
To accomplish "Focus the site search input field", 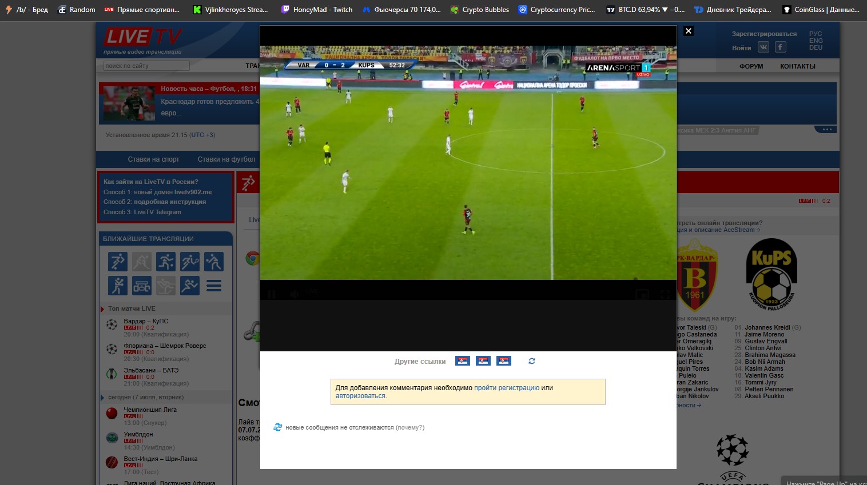I will coord(146,66).
